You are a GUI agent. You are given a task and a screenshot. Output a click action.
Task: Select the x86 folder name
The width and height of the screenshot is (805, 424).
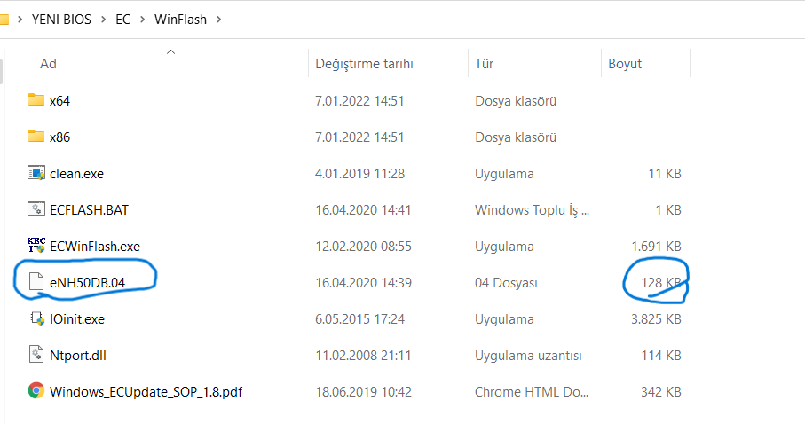coord(59,137)
